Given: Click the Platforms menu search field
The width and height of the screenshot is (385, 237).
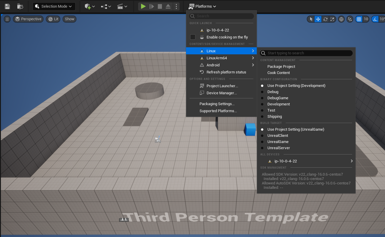Looking at the screenshot, I should click(x=221, y=16).
